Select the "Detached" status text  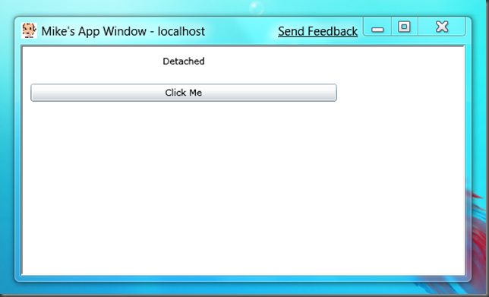[x=184, y=61]
